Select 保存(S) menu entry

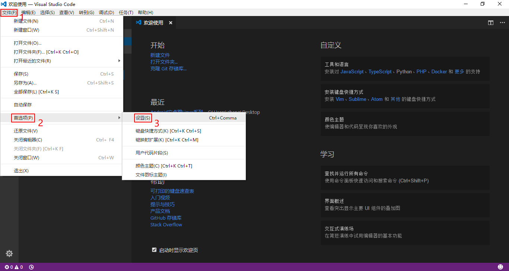61,74
